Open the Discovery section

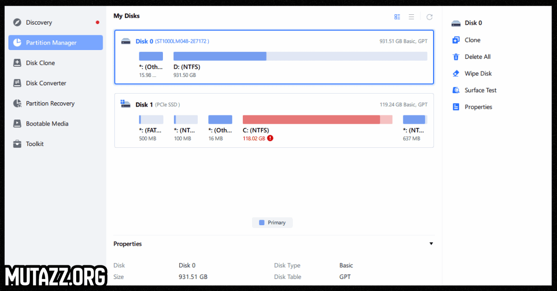[x=39, y=22]
